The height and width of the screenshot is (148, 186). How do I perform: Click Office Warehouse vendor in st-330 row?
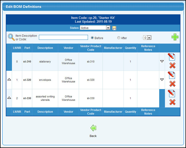tap(68, 98)
